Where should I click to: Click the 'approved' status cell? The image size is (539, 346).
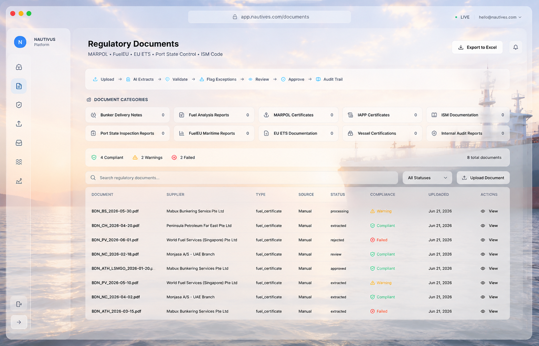click(x=338, y=269)
